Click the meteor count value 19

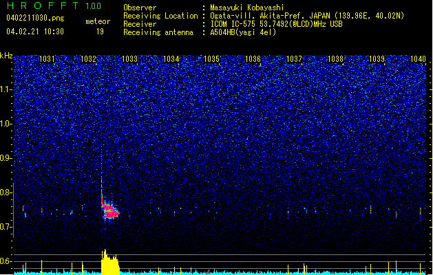click(x=100, y=32)
